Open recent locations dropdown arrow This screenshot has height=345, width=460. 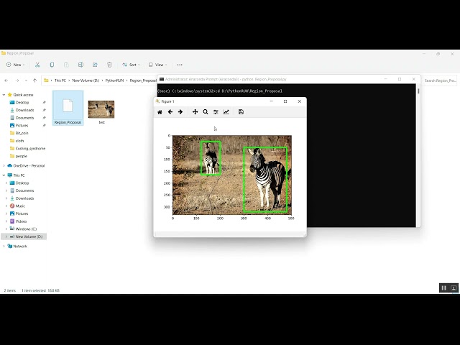click(26, 80)
